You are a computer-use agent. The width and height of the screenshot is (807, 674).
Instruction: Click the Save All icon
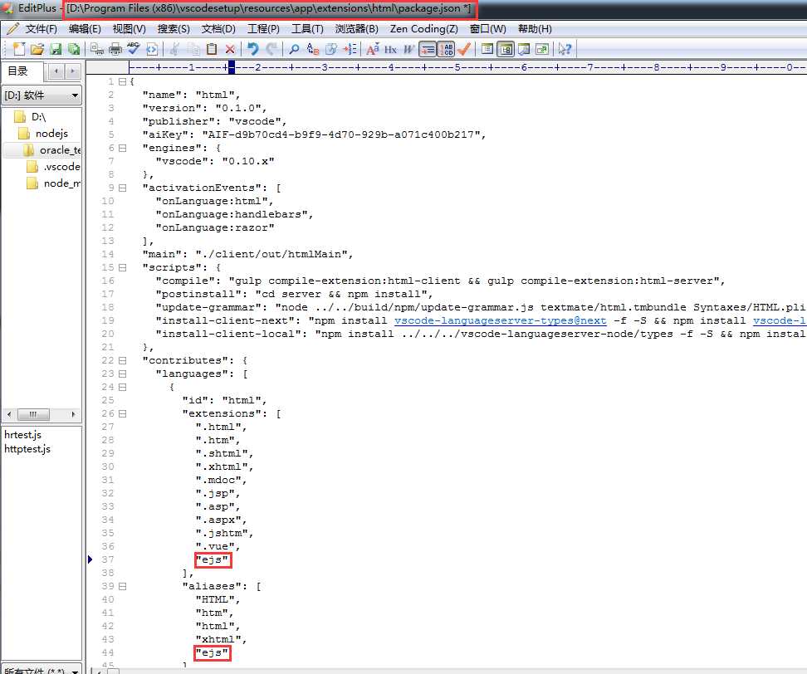click(x=74, y=49)
